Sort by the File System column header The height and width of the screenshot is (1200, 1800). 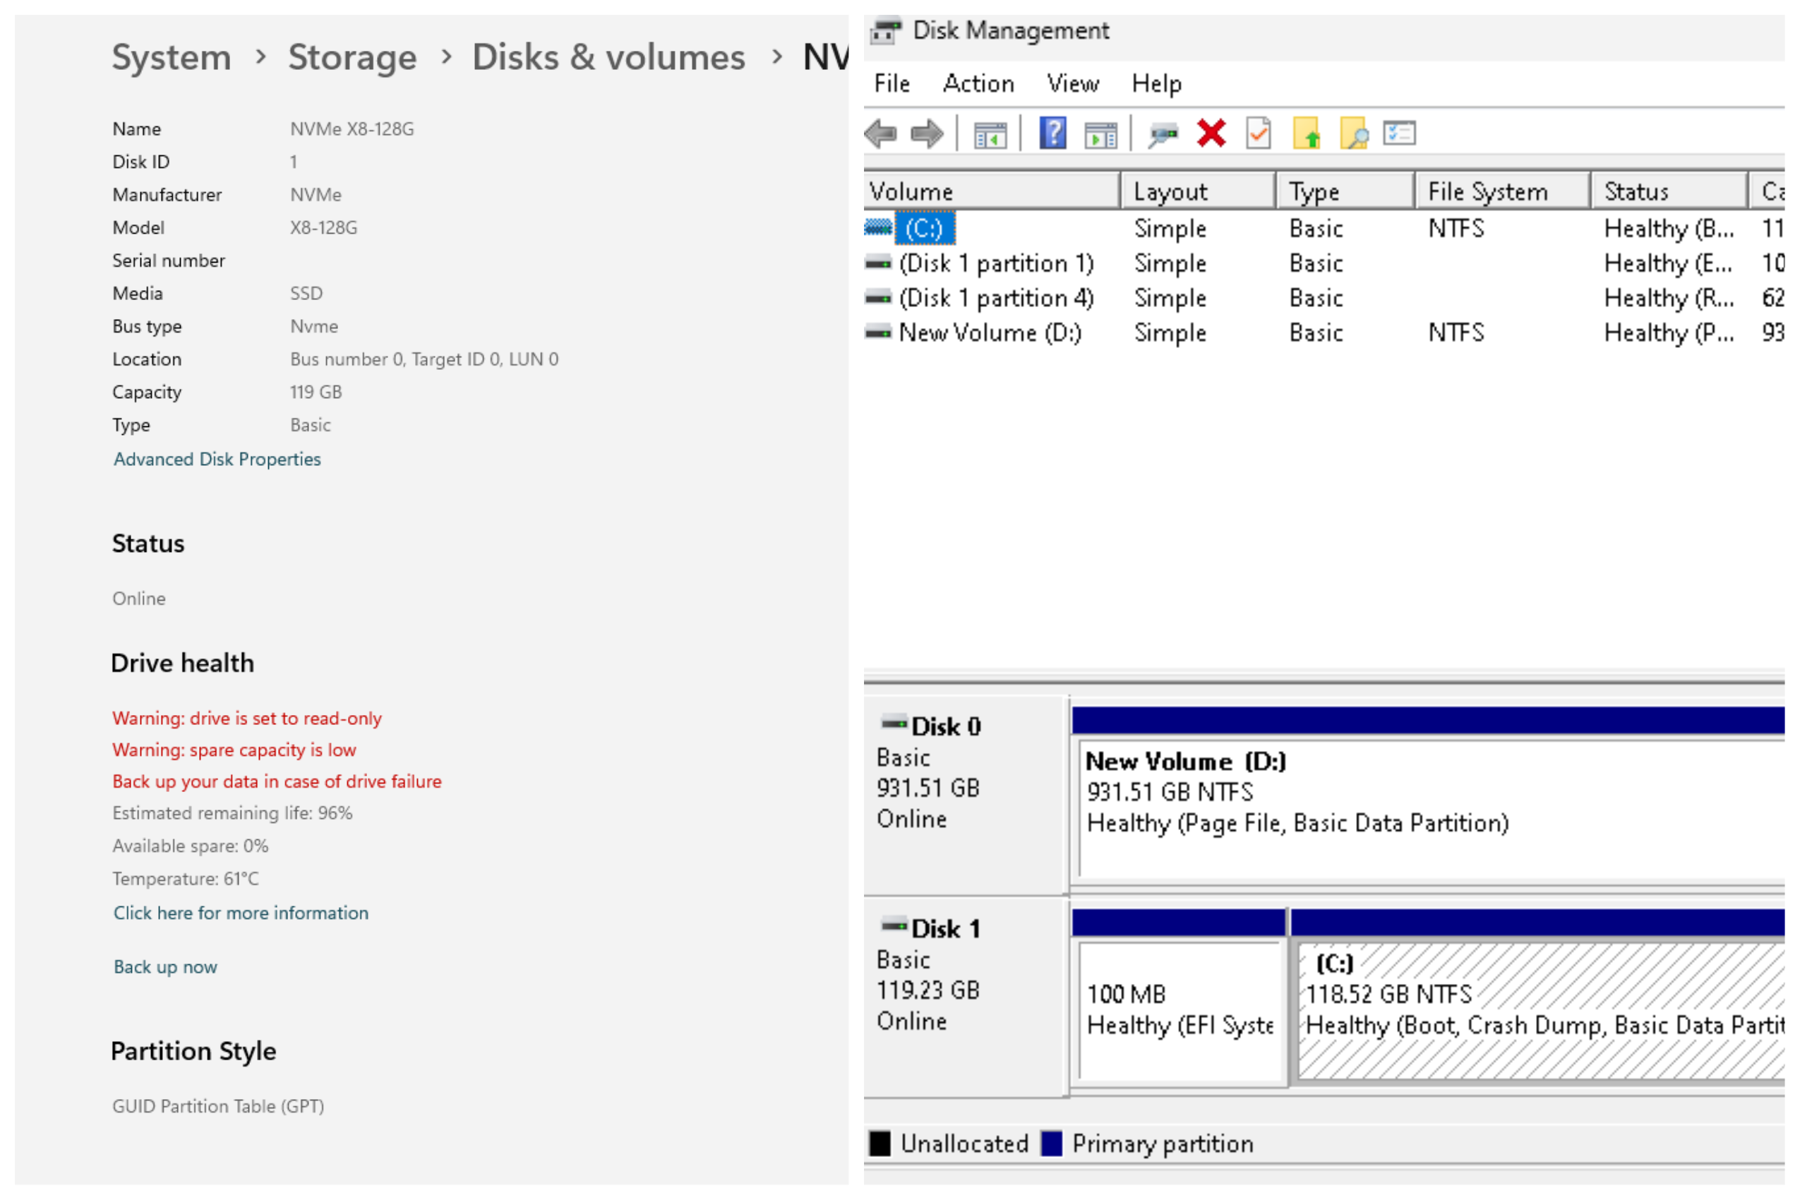pos(1487,191)
